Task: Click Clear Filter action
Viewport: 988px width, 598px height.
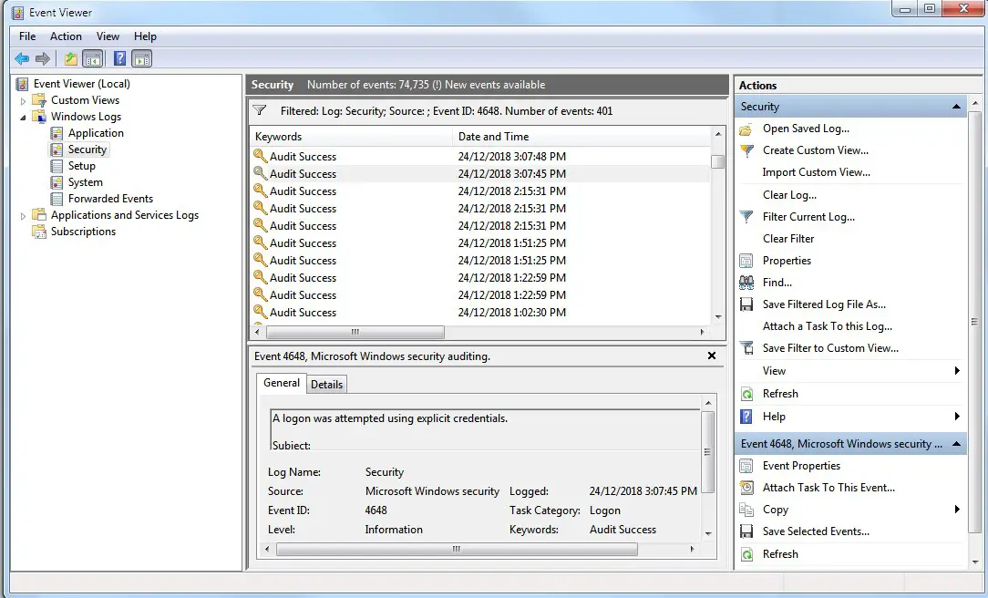Action: pyautogui.click(x=788, y=238)
